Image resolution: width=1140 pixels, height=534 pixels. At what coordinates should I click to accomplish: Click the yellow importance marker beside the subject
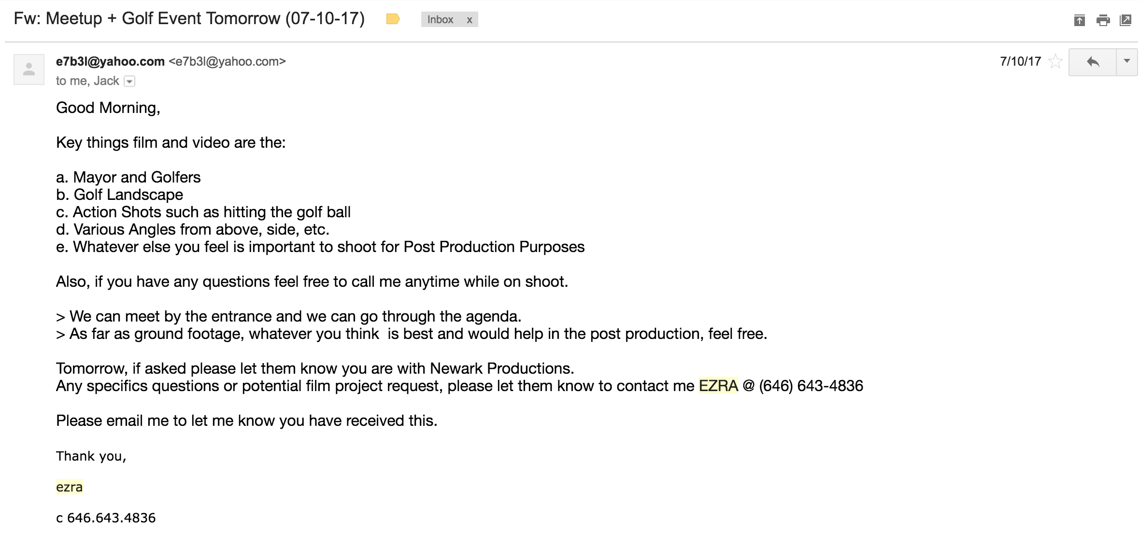pyautogui.click(x=393, y=19)
